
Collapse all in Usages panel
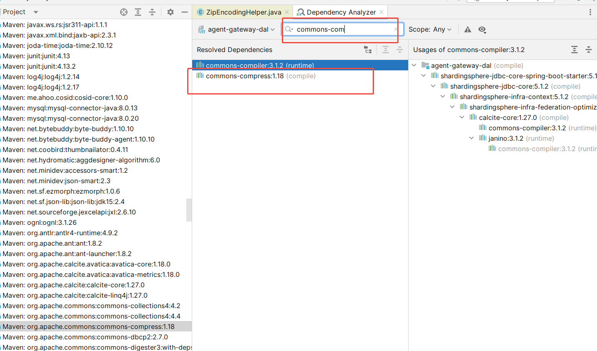[589, 50]
